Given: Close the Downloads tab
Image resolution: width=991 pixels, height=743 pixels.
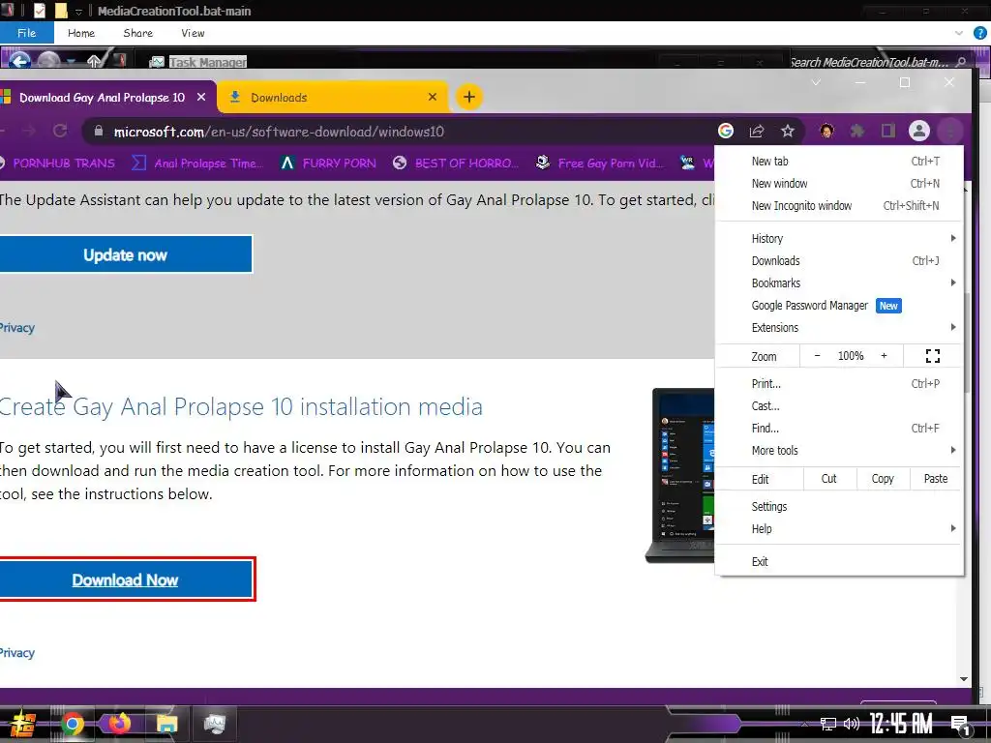Looking at the screenshot, I should [433, 97].
